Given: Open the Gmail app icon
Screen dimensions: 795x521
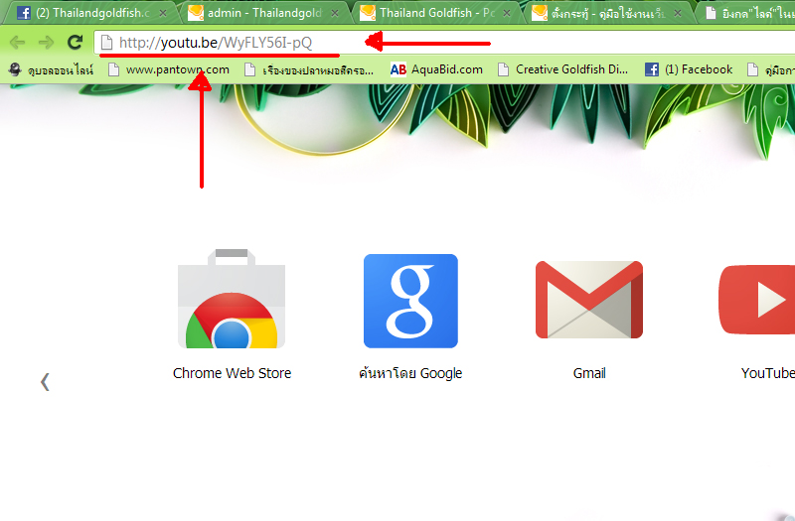Looking at the screenshot, I should coord(589,300).
